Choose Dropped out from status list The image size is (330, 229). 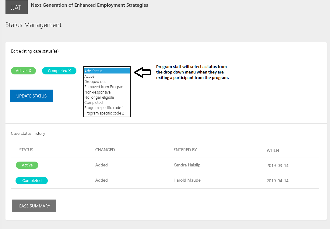(95, 82)
